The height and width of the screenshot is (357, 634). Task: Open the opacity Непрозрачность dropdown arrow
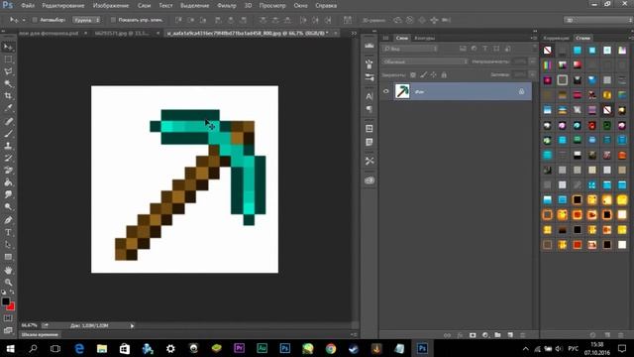pyautogui.click(x=533, y=61)
